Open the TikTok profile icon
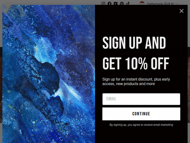The height and width of the screenshot is (143, 190). tap(128, 3)
